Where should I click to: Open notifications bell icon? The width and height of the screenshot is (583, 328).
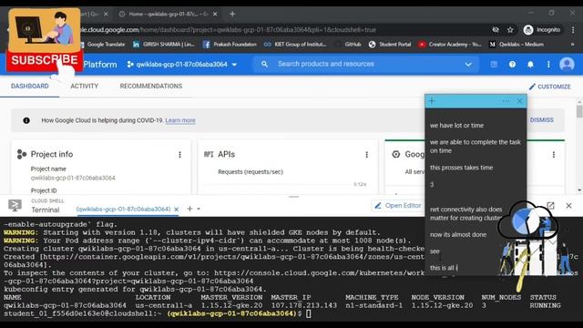(530, 65)
